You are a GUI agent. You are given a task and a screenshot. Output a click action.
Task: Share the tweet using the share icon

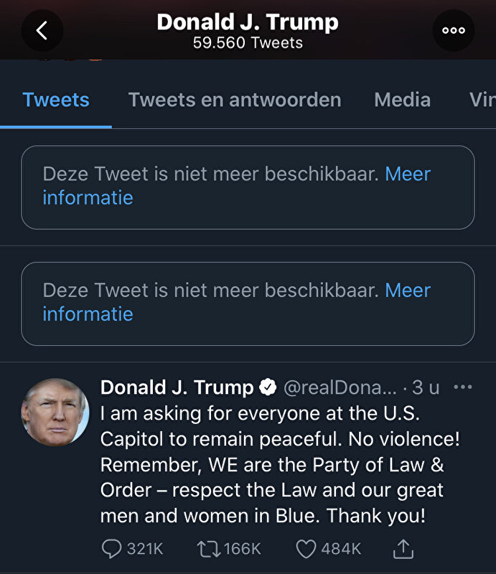[x=403, y=549]
